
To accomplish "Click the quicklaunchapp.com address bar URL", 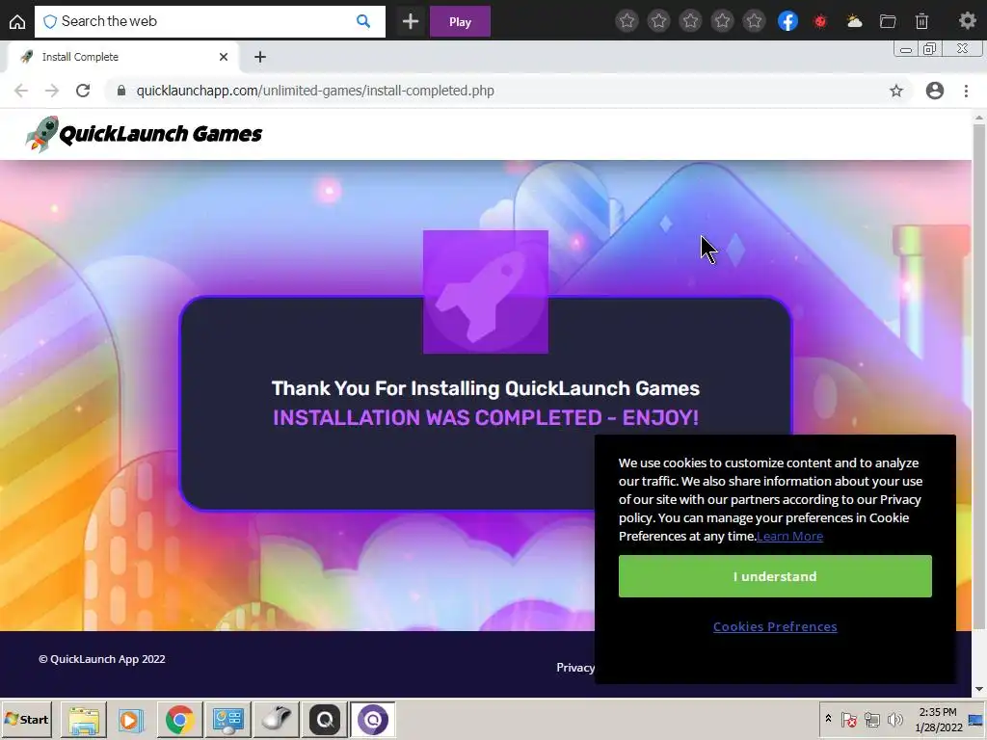I will 315,91.
